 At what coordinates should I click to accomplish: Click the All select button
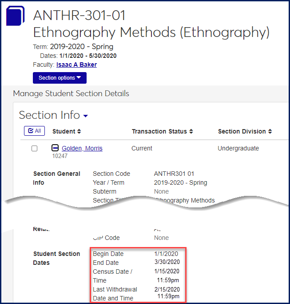34,131
